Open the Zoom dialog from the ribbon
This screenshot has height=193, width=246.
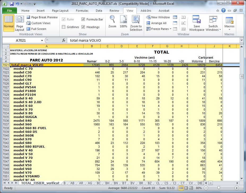[x=112, y=22]
